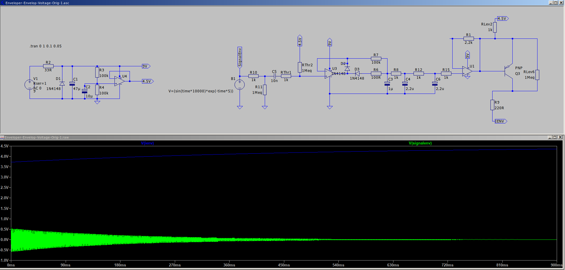Select the D1 1N4148 diode
The height and width of the screenshot is (270, 565).
click(x=62, y=83)
